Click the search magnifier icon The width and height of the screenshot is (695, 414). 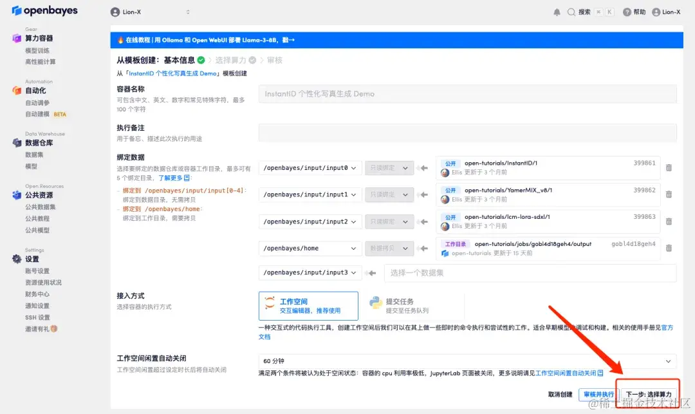pyautogui.click(x=571, y=12)
